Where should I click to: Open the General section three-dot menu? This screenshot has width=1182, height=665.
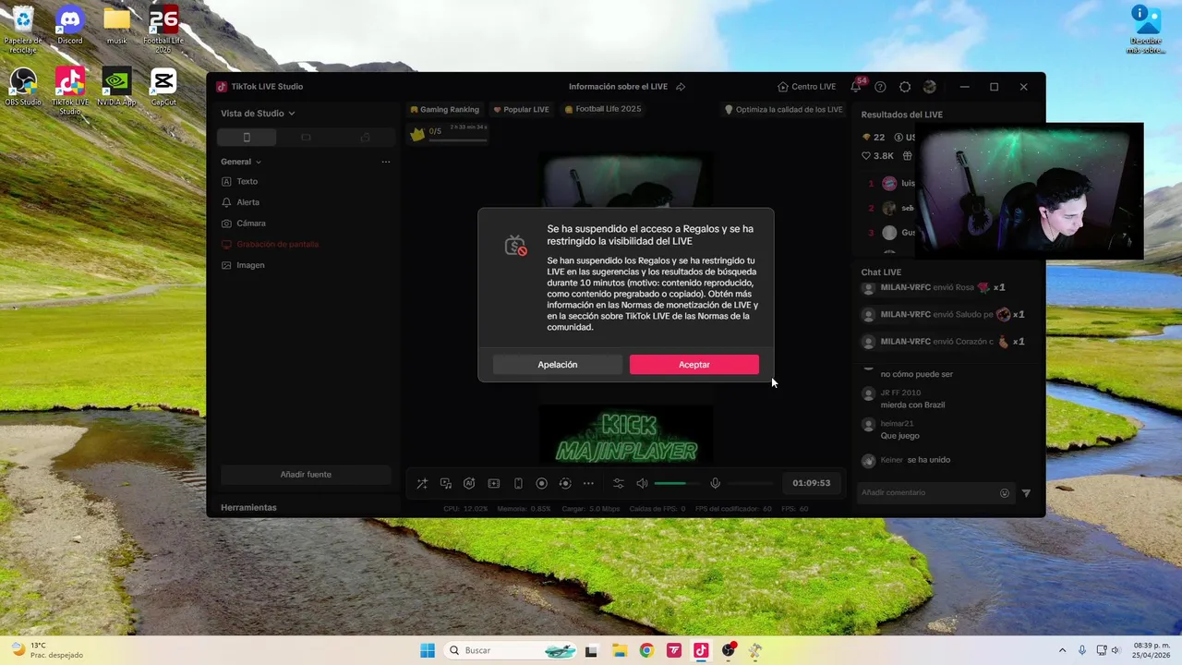pos(386,162)
